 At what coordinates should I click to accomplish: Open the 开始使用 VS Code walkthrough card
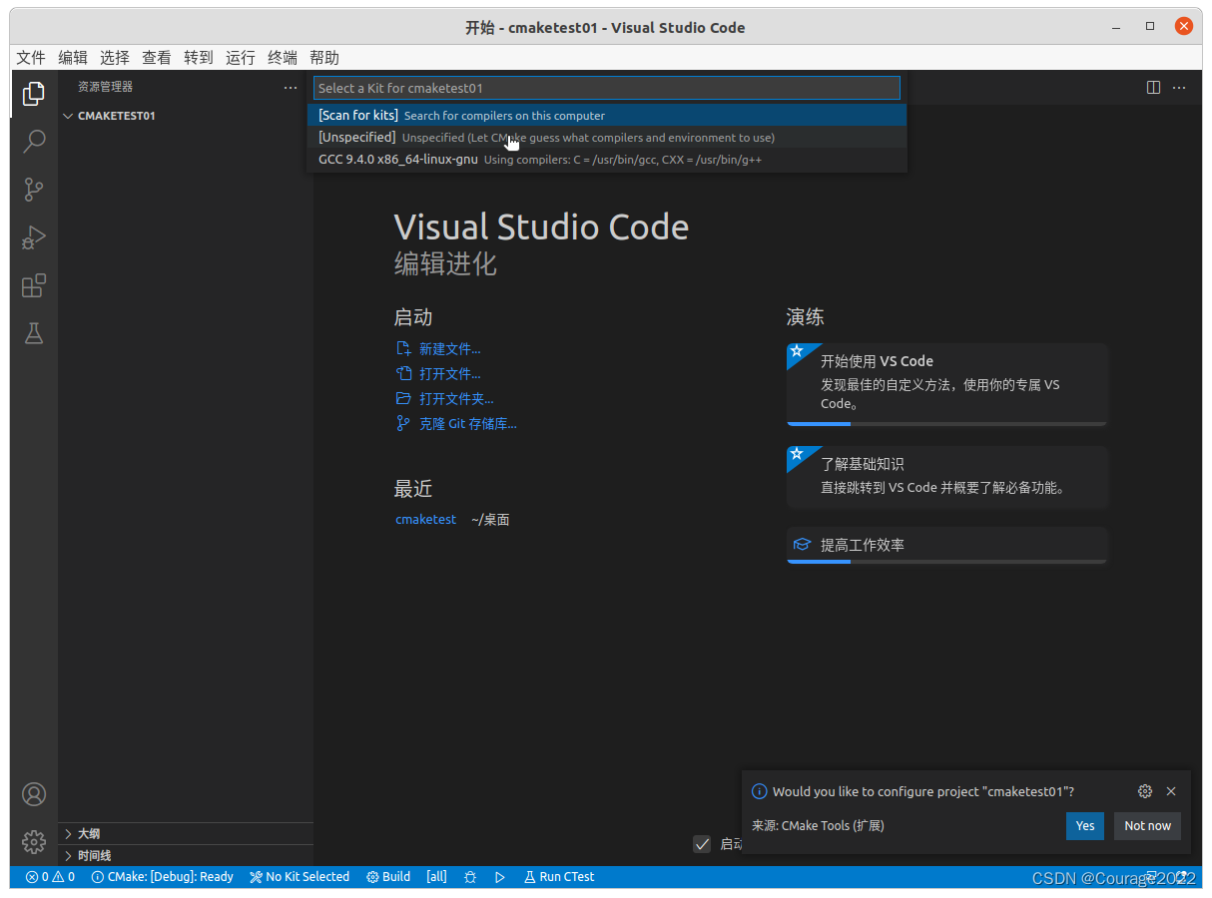[946, 384]
